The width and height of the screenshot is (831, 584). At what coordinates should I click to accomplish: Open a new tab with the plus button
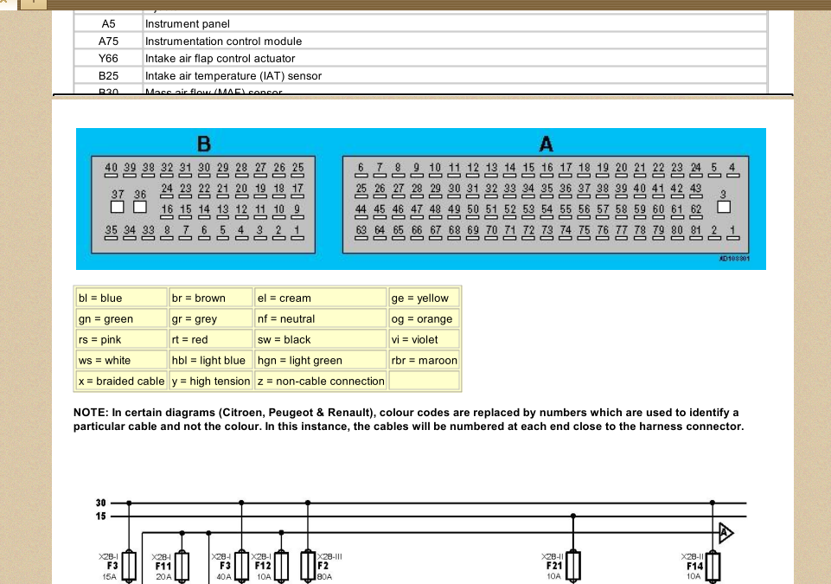33,3
